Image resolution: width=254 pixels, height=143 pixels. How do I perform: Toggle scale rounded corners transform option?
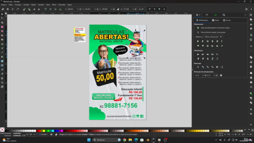click(x=154, y=9)
